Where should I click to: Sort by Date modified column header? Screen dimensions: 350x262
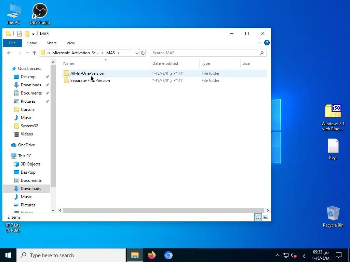(175, 63)
